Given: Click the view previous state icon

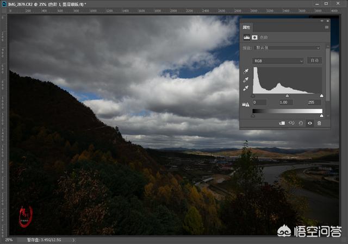Looking at the screenshot, I should tap(291, 123).
